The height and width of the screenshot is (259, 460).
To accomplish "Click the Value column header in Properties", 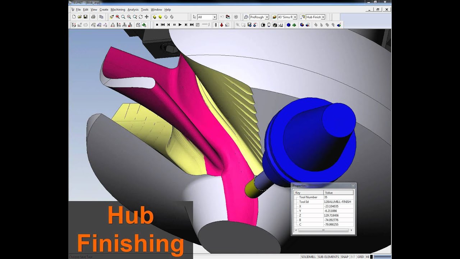I will tap(338, 193).
